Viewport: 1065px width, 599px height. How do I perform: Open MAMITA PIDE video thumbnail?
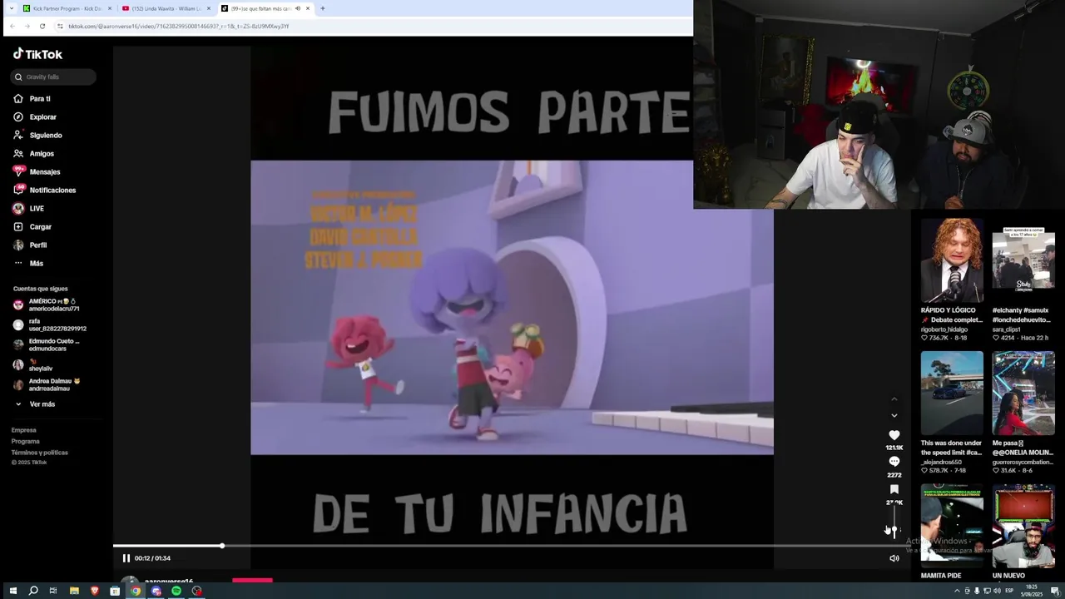pyautogui.click(x=952, y=526)
